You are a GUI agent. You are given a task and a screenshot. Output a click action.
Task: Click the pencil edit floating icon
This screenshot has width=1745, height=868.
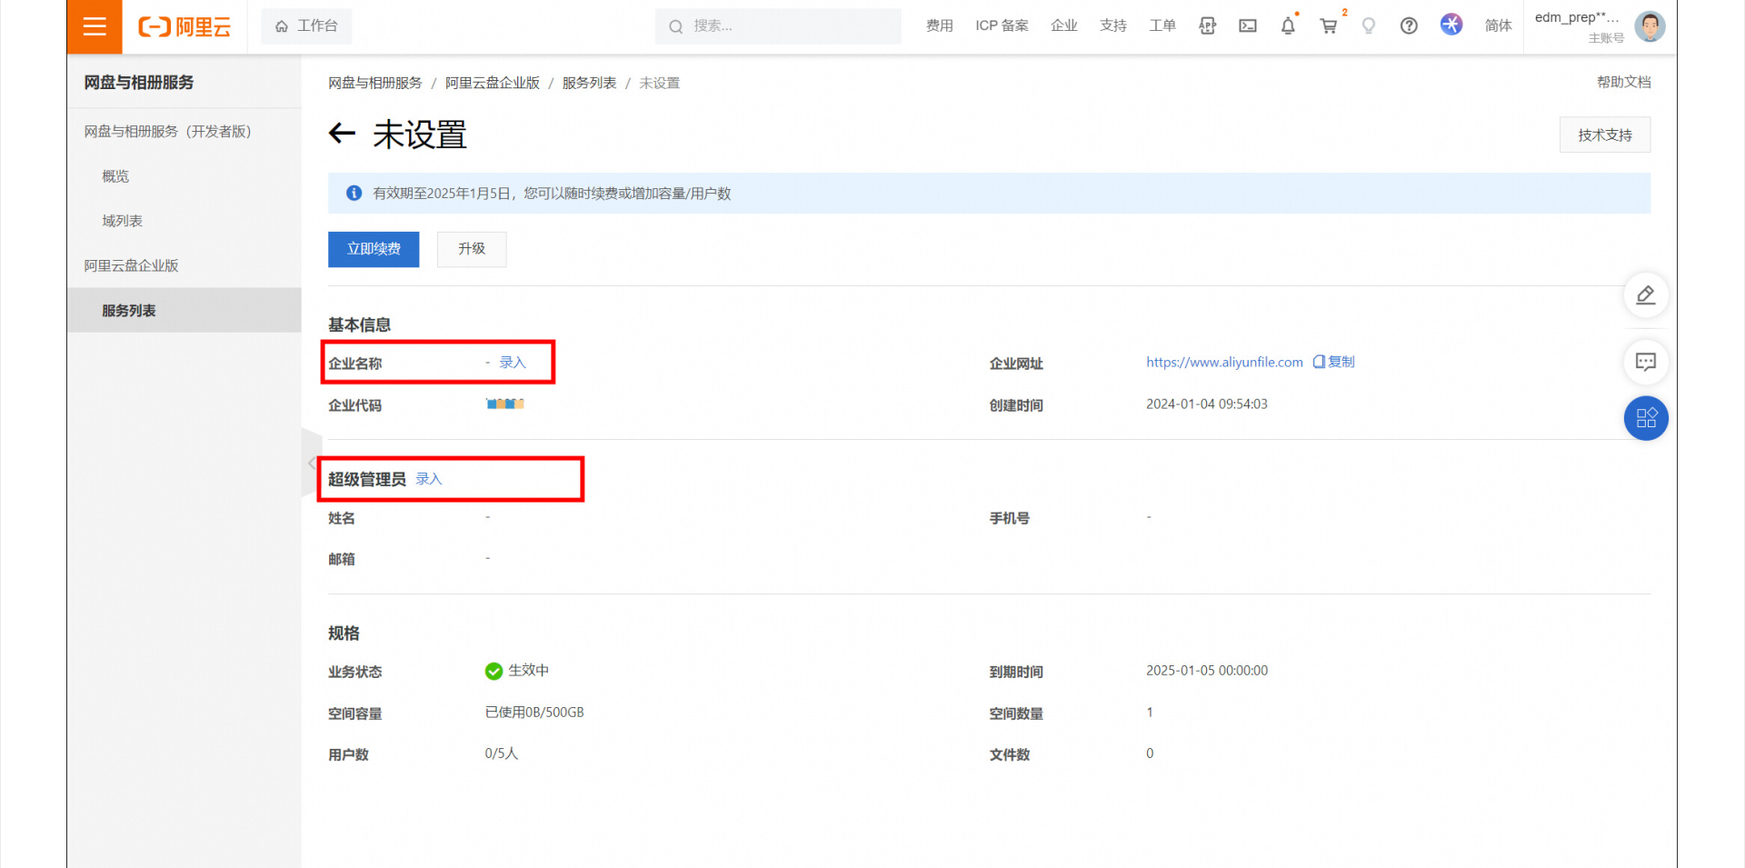point(1646,295)
